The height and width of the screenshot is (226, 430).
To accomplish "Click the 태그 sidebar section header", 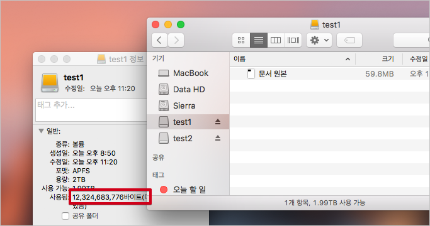I will [x=158, y=175].
